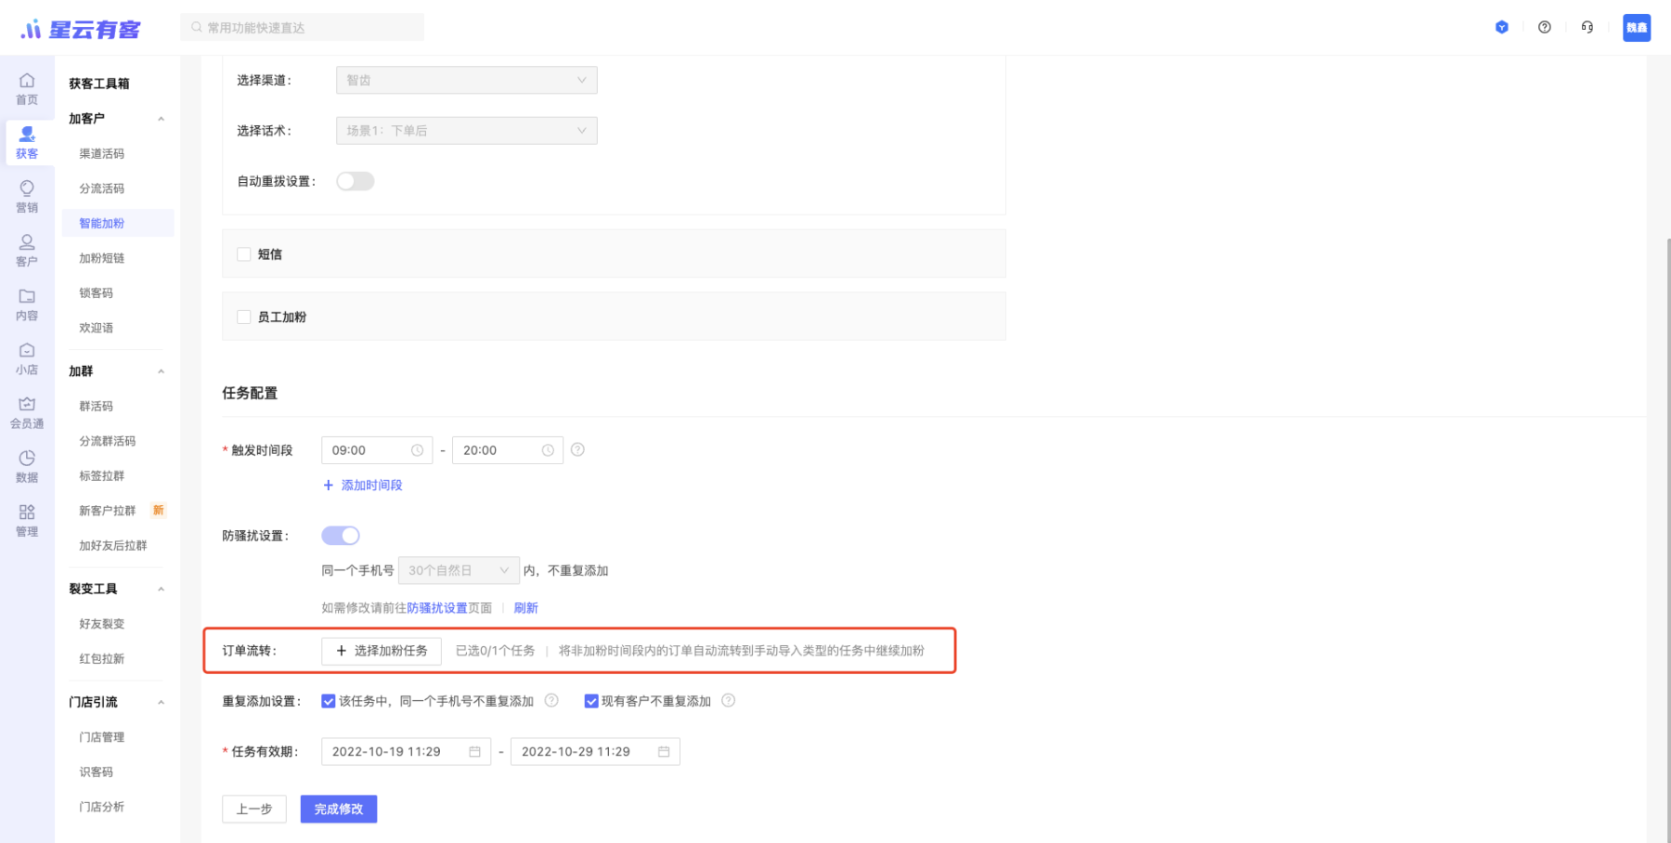
Task: Enable the 自动重拨设置 switch
Action: [x=355, y=181]
